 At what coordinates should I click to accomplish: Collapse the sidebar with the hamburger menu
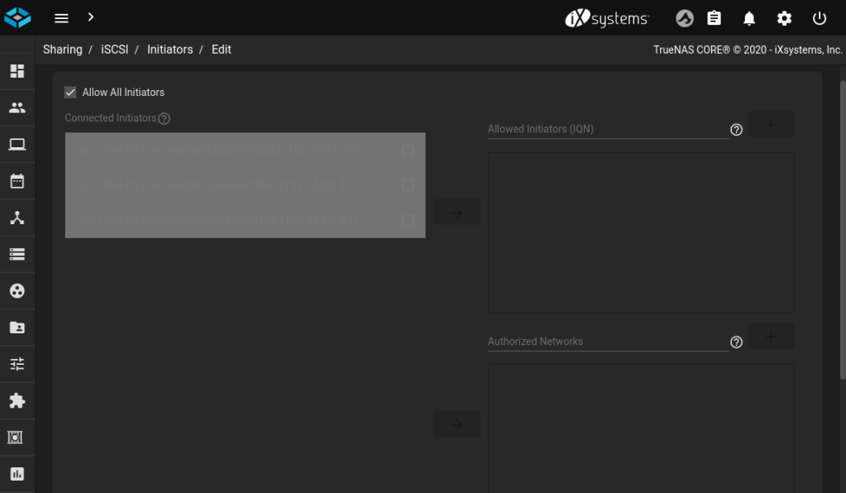click(61, 18)
